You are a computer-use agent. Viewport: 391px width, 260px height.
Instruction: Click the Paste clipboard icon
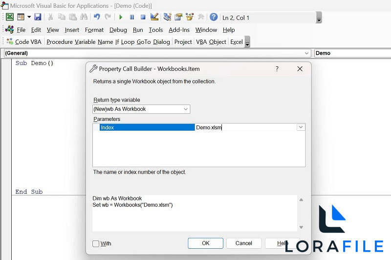click(72, 17)
